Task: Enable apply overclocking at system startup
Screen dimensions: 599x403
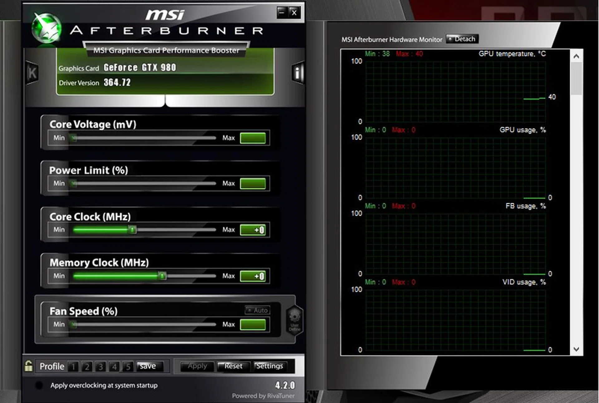Action: coord(39,386)
